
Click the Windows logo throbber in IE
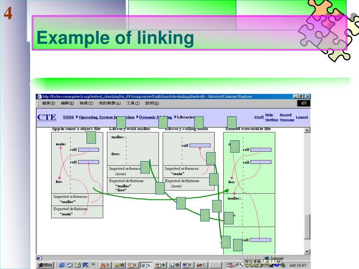pos(304,103)
